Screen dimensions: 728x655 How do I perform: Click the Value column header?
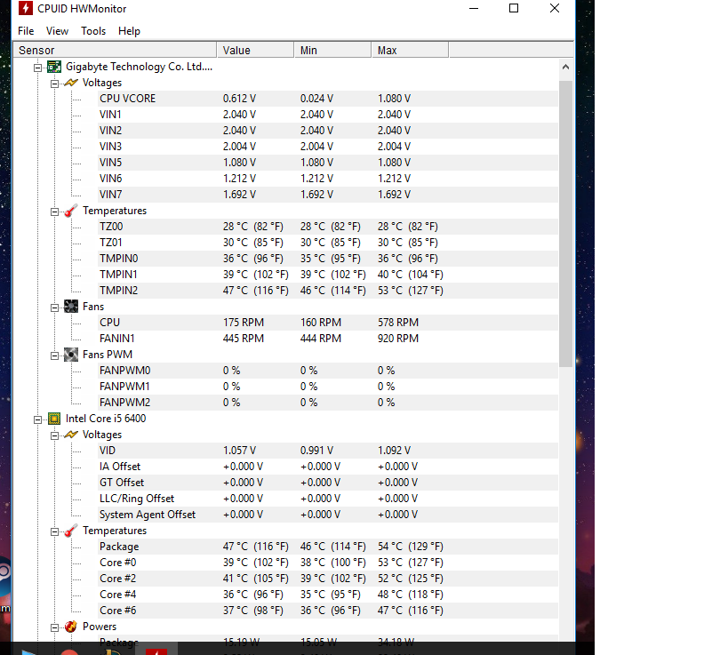coord(255,50)
